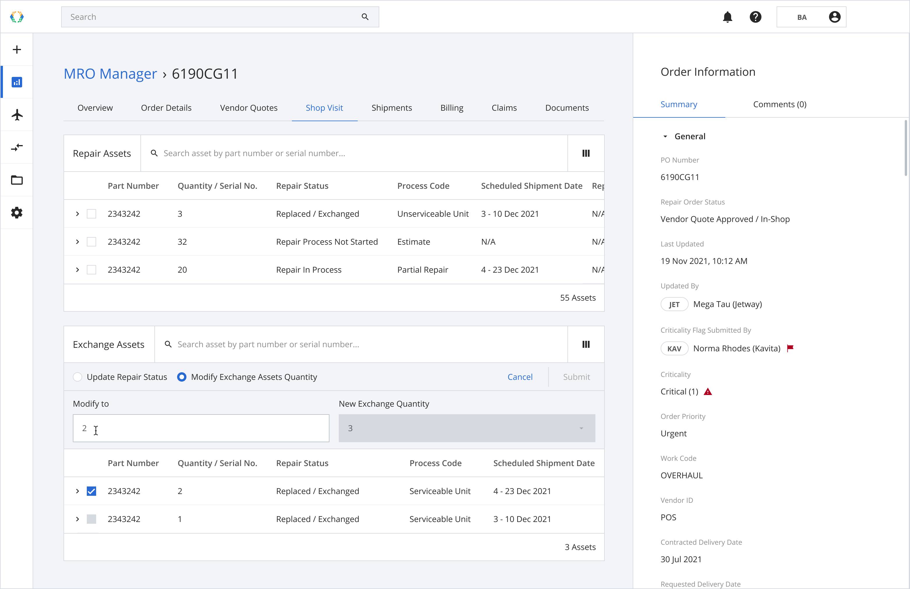The width and height of the screenshot is (910, 589).
Task: Cancel the exchange quantity modification
Action: pyautogui.click(x=520, y=377)
